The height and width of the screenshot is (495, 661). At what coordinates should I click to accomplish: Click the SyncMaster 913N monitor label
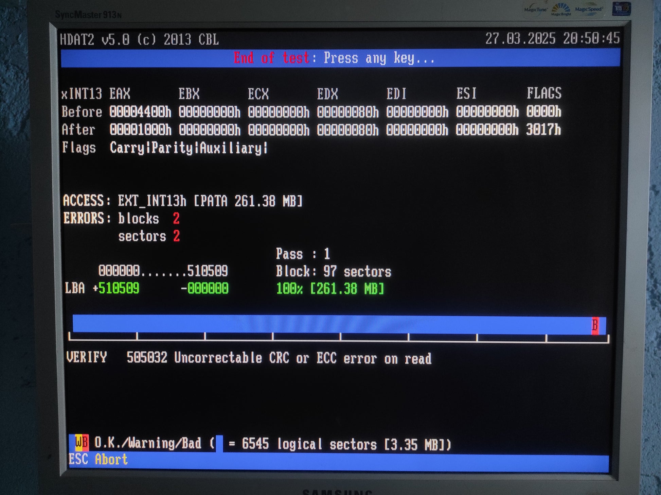[x=88, y=15]
